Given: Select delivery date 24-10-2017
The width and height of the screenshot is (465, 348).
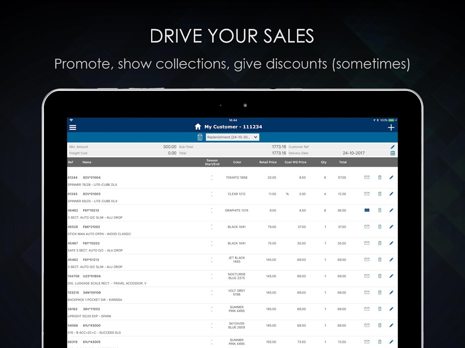Looking at the screenshot, I should click(x=354, y=153).
